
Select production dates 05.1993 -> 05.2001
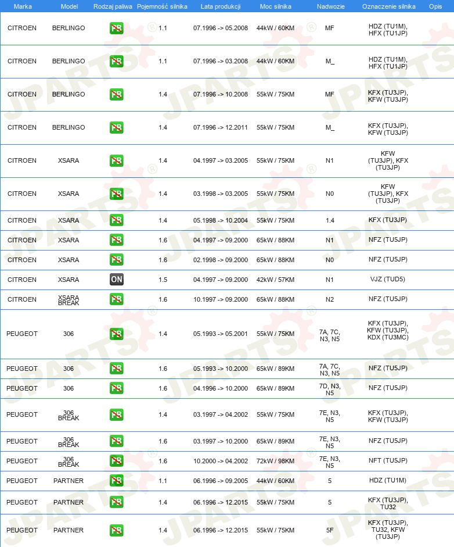click(221, 334)
